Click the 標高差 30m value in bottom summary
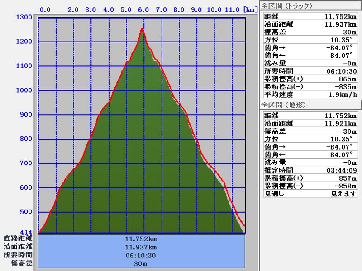The width and height of the screenshot is (362, 271). 141,263
